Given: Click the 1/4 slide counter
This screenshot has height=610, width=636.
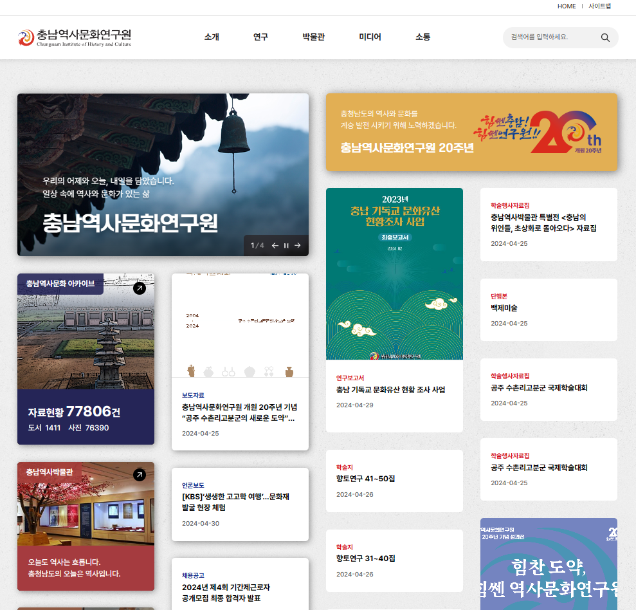Looking at the screenshot, I should 257,246.
